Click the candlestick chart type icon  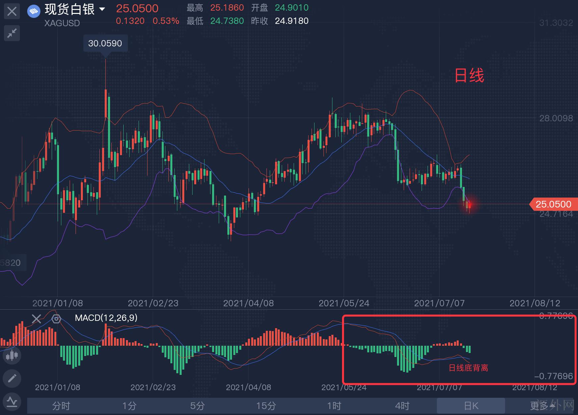click(x=12, y=355)
